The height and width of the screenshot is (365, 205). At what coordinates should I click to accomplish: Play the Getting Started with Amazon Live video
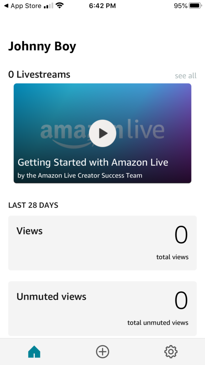click(x=102, y=133)
